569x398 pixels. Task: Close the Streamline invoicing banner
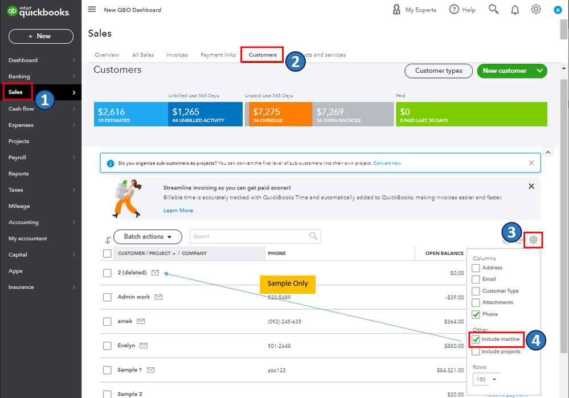tap(531, 186)
